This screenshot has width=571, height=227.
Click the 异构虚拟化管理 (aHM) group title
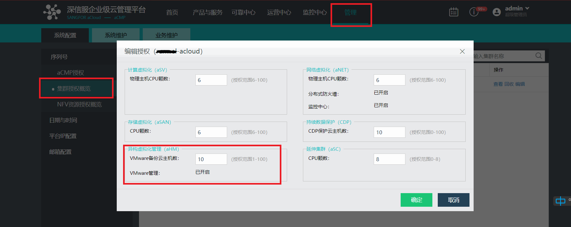[x=154, y=149]
